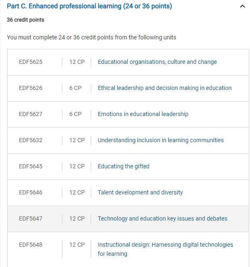The width and height of the screenshot is (250, 267).
Task: Select unit code EDF5625
Action: pyautogui.click(x=31, y=62)
